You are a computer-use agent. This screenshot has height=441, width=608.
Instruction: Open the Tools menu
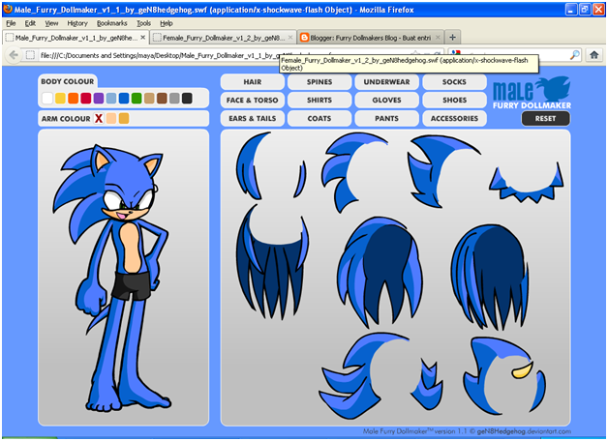(x=143, y=23)
